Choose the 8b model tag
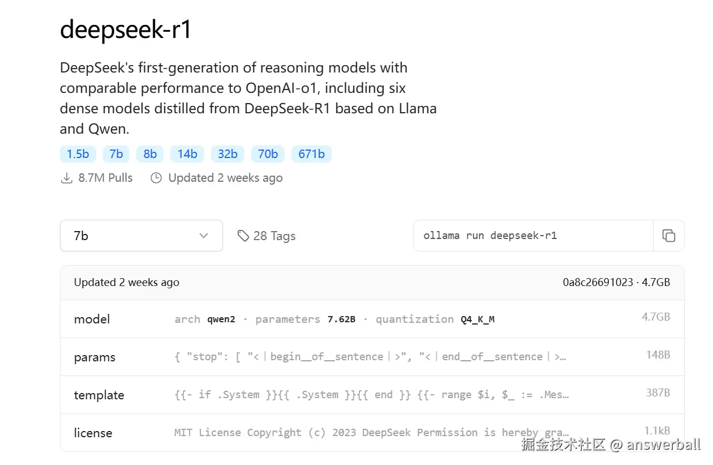This screenshot has width=713, height=465. pos(150,154)
